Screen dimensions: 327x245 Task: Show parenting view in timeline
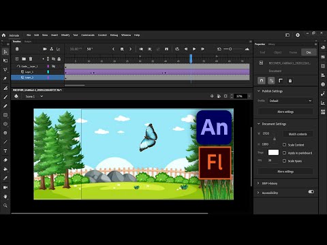point(52,49)
